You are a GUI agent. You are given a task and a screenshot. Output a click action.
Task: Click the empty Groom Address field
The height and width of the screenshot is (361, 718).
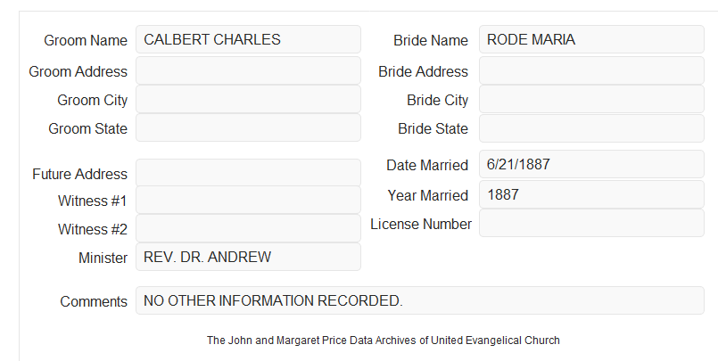pos(248,70)
